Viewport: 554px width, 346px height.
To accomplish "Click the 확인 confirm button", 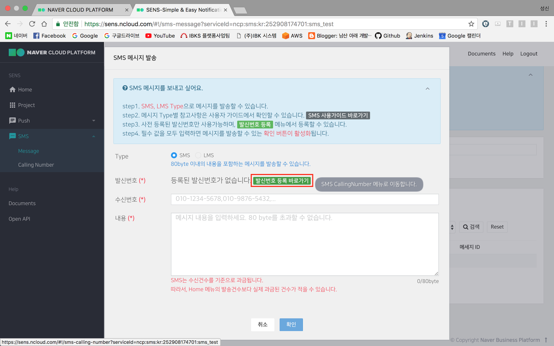I will tap(291, 325).
